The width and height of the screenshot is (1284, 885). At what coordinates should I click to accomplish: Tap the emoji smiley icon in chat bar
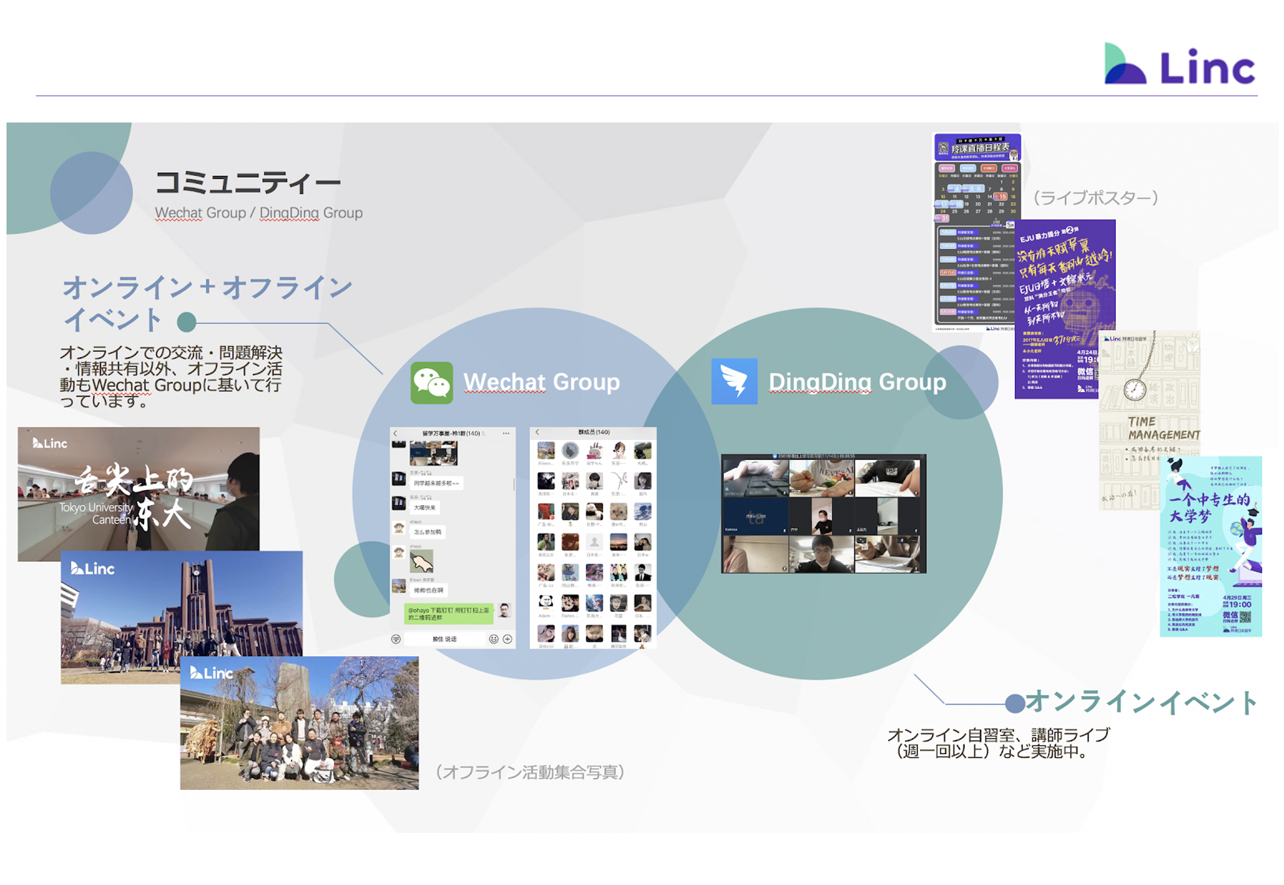click(493, 639)
